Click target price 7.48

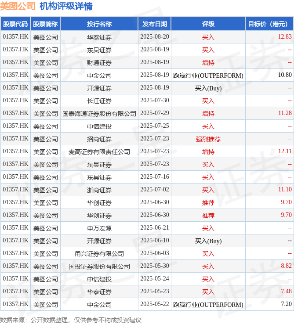pyautogui.click(x=286, y=292)
